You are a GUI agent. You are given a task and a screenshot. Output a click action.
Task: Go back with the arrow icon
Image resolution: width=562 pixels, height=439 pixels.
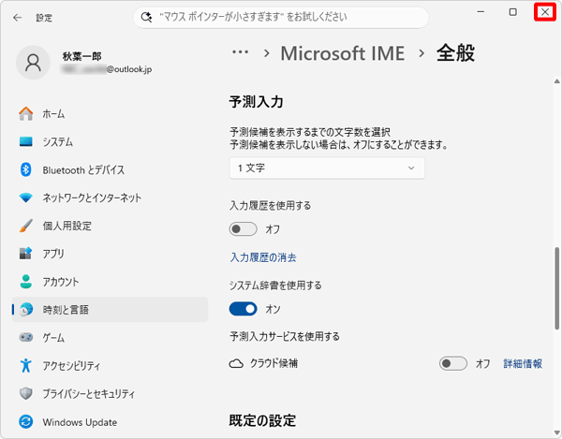pos(17,18)
